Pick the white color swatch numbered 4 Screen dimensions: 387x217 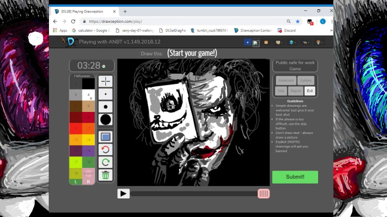pos(88,95)
